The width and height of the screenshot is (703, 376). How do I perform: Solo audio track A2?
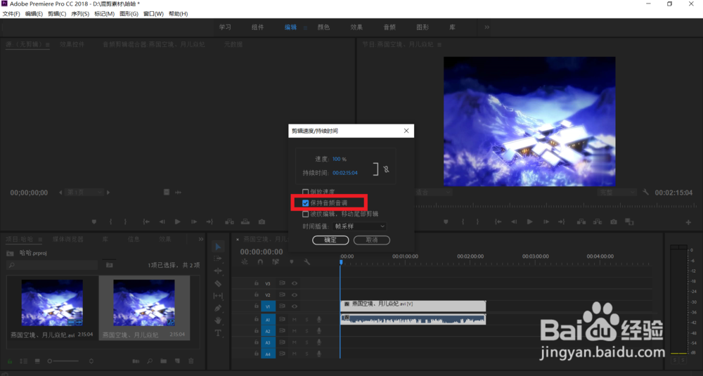pyautogui.click(x=307, y=331)
